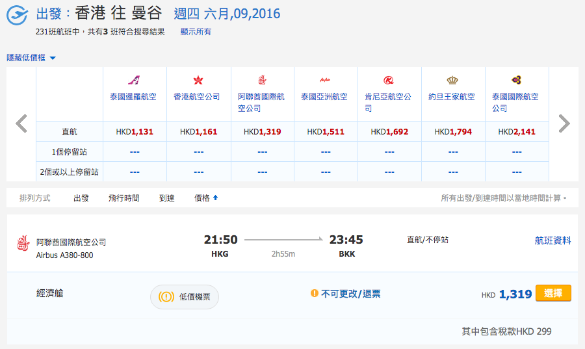Click the HKD2,141 direct fare

point(517,132)
